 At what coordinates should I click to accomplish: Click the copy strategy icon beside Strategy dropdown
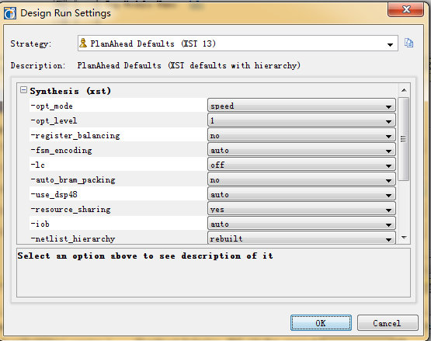pos(408,43)
